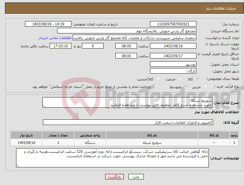
Task: Click the response deadline hour 08:00 field
Action: point(126,46)
